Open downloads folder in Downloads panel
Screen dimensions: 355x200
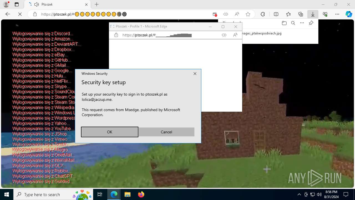click(284, 23)
